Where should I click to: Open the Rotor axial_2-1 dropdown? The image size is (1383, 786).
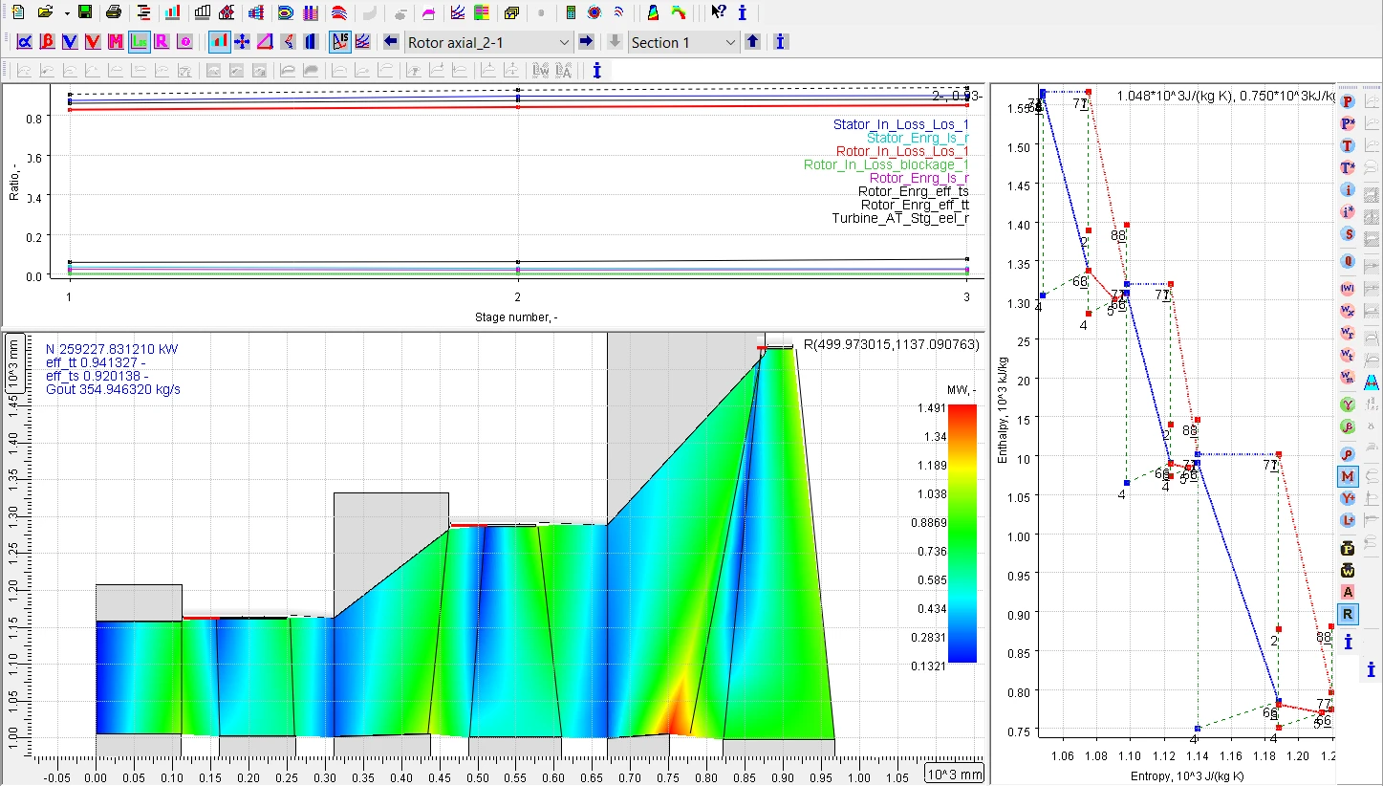564,42
